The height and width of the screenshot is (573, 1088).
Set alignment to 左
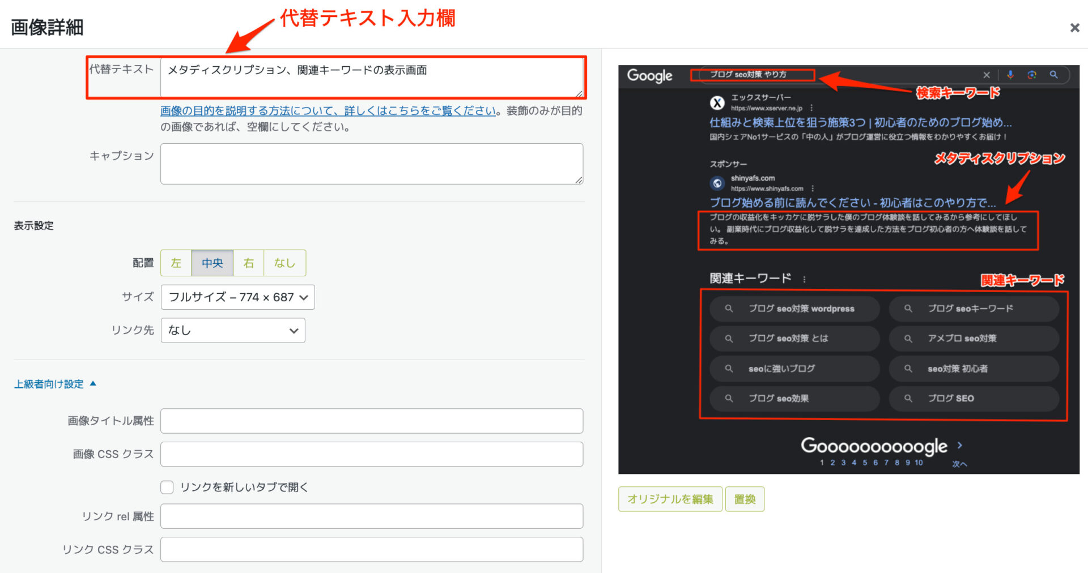coord(176,263)
